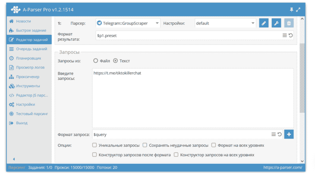Open the query format template list icon
The height and width of the screenshot is (173, 315).
[274, 134]
